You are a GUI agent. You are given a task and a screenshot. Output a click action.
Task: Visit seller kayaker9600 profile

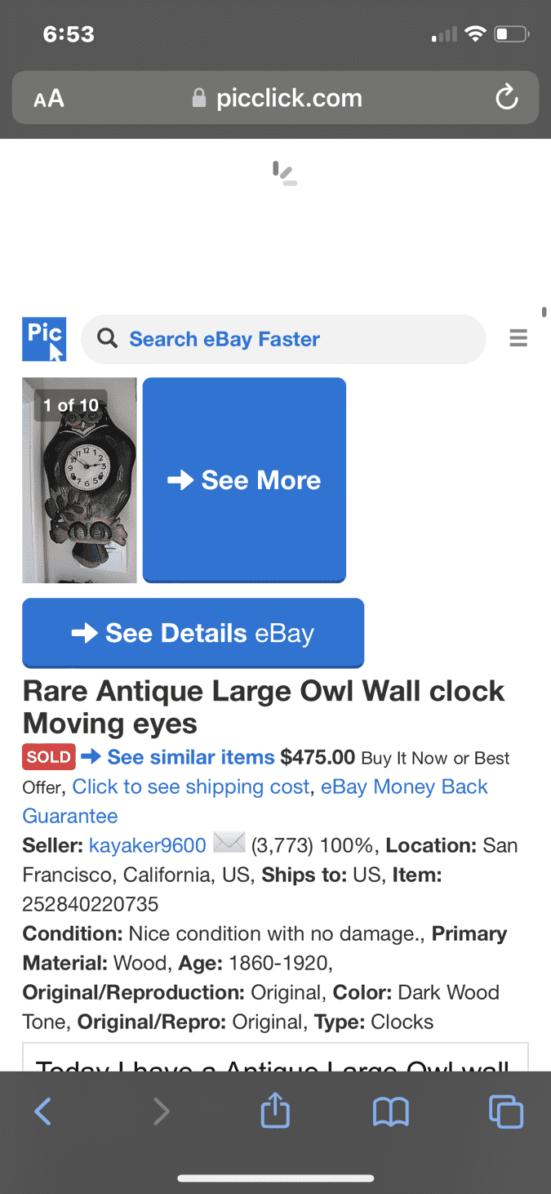pyautogui.click(x=147, y=845)
